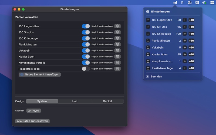Delete the Vokabeln counter via trash icon
Image resolution: width=216 pixels, height=135 pixels.
tap(117, 50)
